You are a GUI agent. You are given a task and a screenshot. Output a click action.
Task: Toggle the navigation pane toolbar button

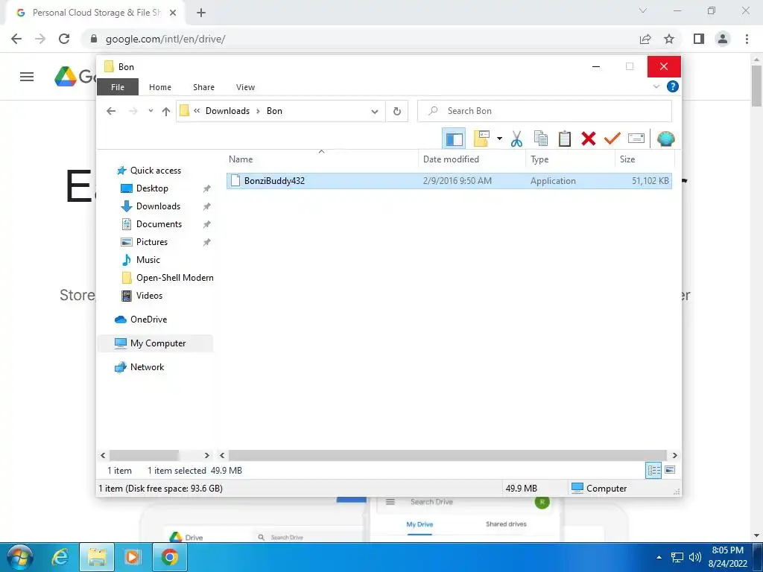point(454,139)
